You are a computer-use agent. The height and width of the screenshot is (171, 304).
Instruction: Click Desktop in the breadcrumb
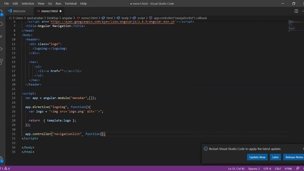pos(53,18)
